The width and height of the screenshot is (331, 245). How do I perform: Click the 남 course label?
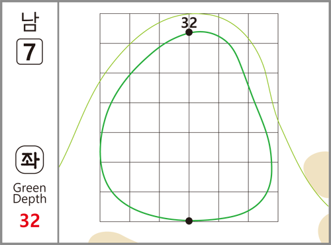[30, 22]
